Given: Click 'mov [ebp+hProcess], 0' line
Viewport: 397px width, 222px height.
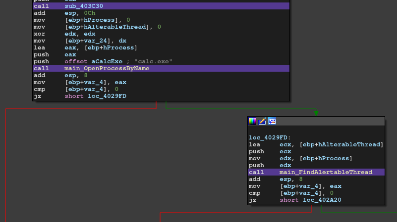Looking at the screenshot, I should pyautogui.click(x=81, y=20).
